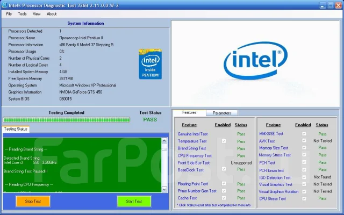Screen dimensions: 344x215
Task: Toggle the PCH Enum test checkbox
Action: [304, 170]
